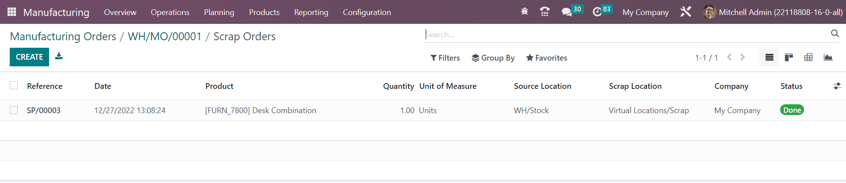Click the export download icon beside Create

tap(59, 56)
